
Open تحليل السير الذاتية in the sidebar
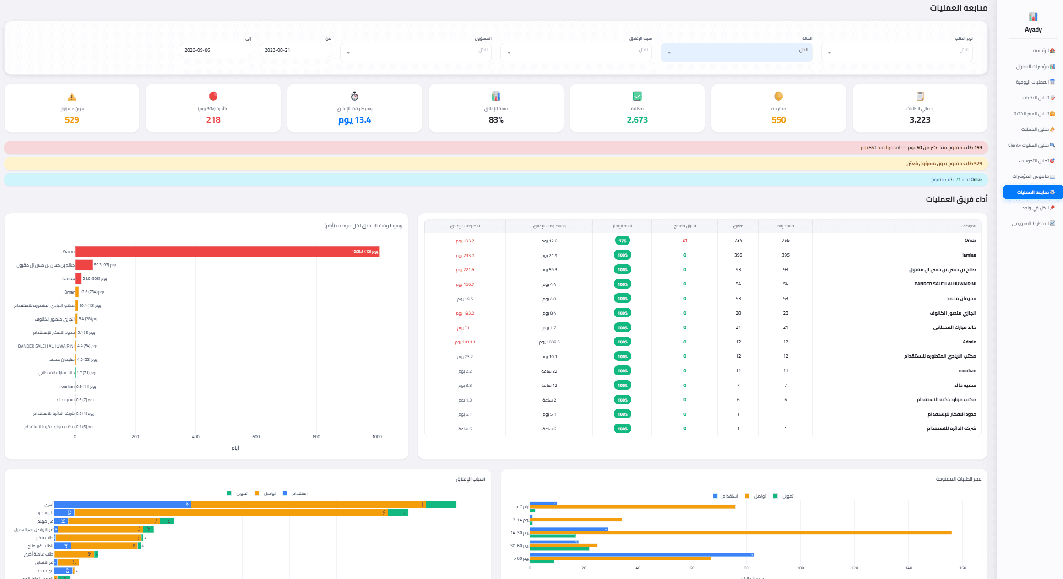pyautogui.click(x=1034, y=114)
